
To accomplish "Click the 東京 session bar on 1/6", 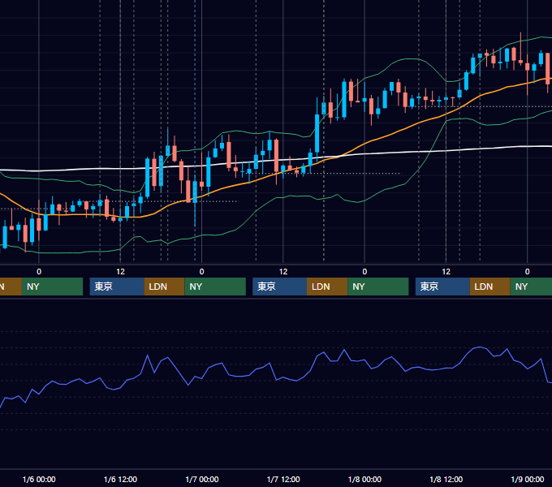I will point(117,287).
